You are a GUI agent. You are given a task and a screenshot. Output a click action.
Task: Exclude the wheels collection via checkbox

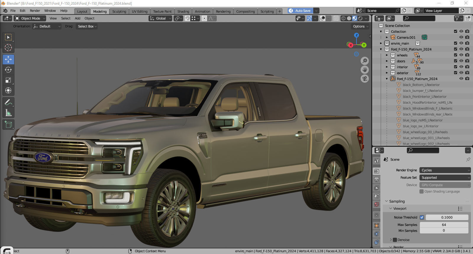[x=456, y=55]
